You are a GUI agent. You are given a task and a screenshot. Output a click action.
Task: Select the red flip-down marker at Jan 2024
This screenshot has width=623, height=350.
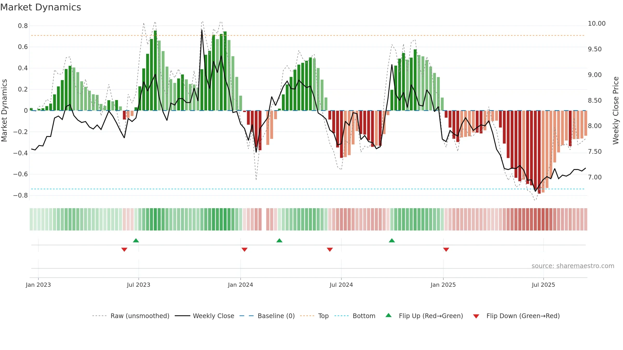click(245, 249)
